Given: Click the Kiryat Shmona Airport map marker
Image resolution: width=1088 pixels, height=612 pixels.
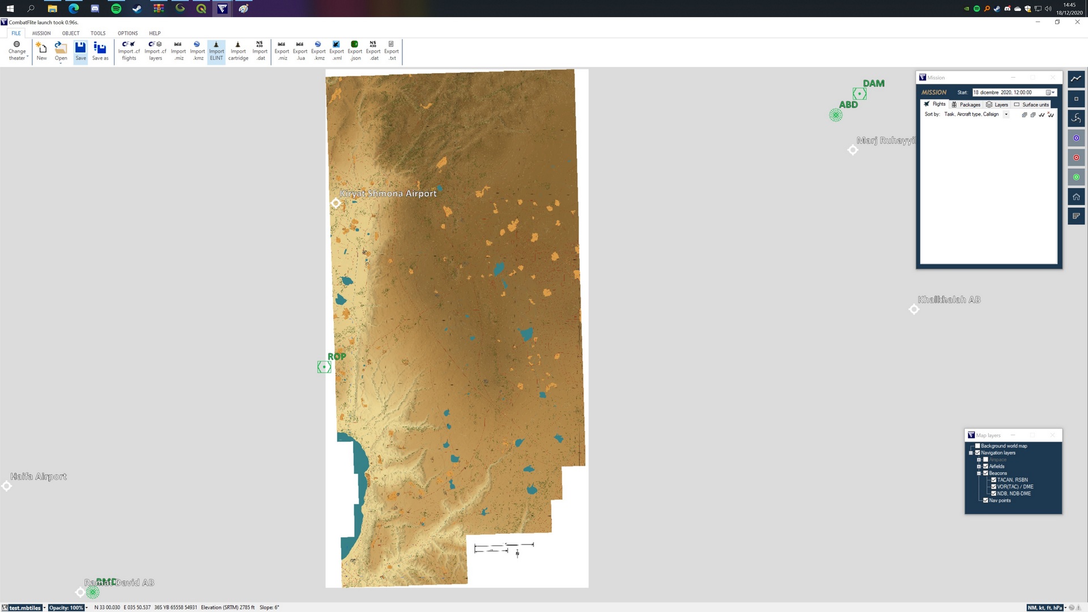Looking at the screenshot, I should (336, 203).
